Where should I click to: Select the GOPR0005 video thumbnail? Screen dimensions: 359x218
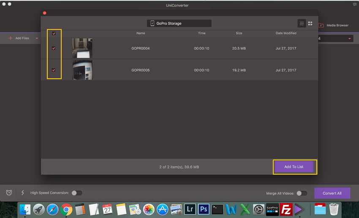[82, 70]
